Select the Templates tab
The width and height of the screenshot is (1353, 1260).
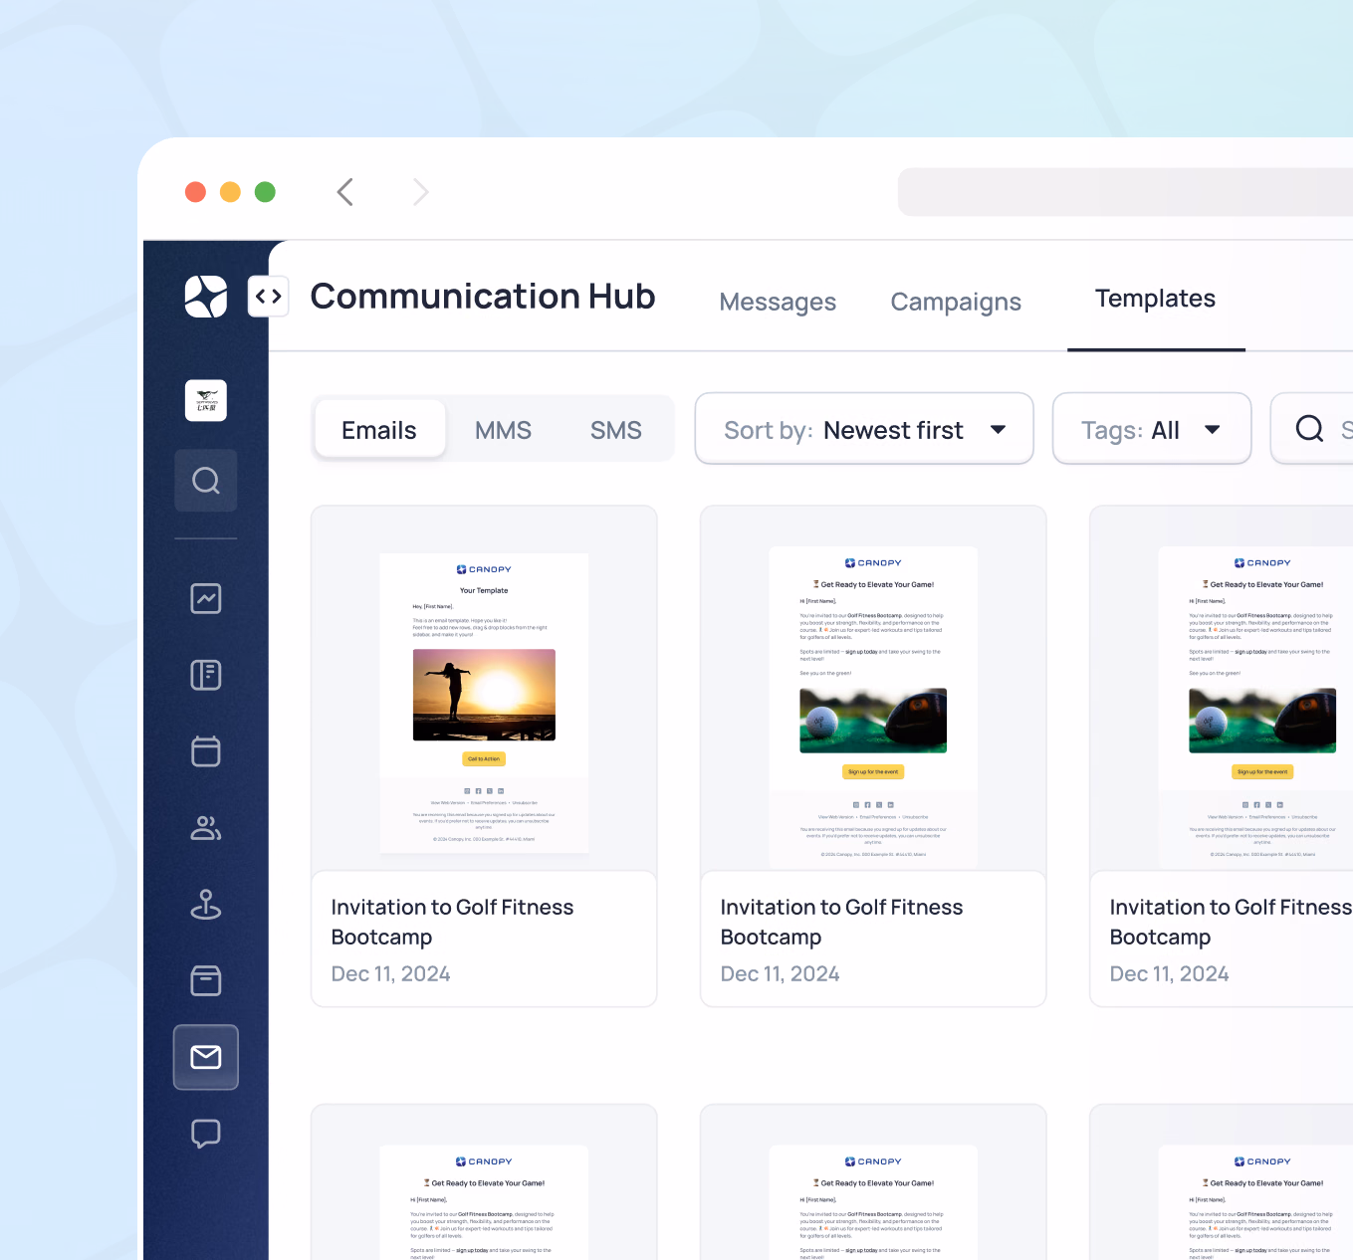(1155, 299)
